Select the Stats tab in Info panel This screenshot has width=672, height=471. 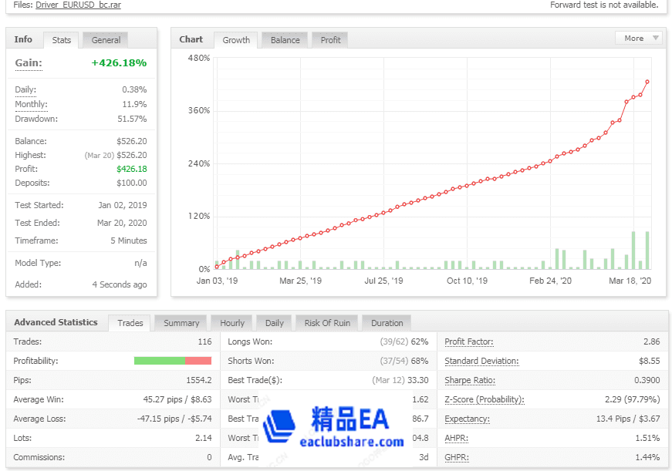coord(62,40)
